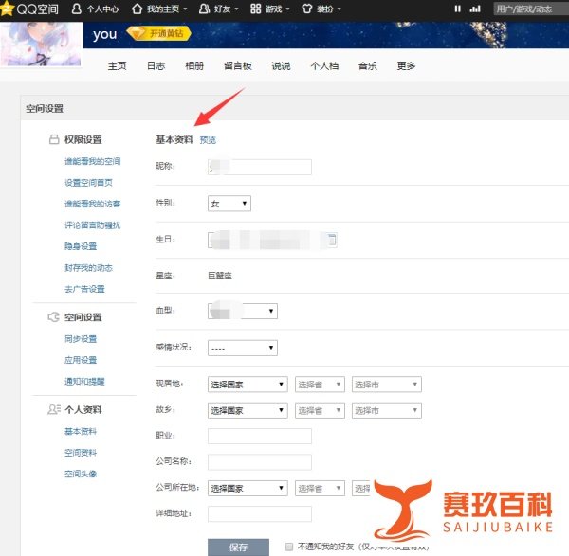569x556 pixels.
Task: Open 现居地 选择国家 dropdown
Action: tap(248, 385)
